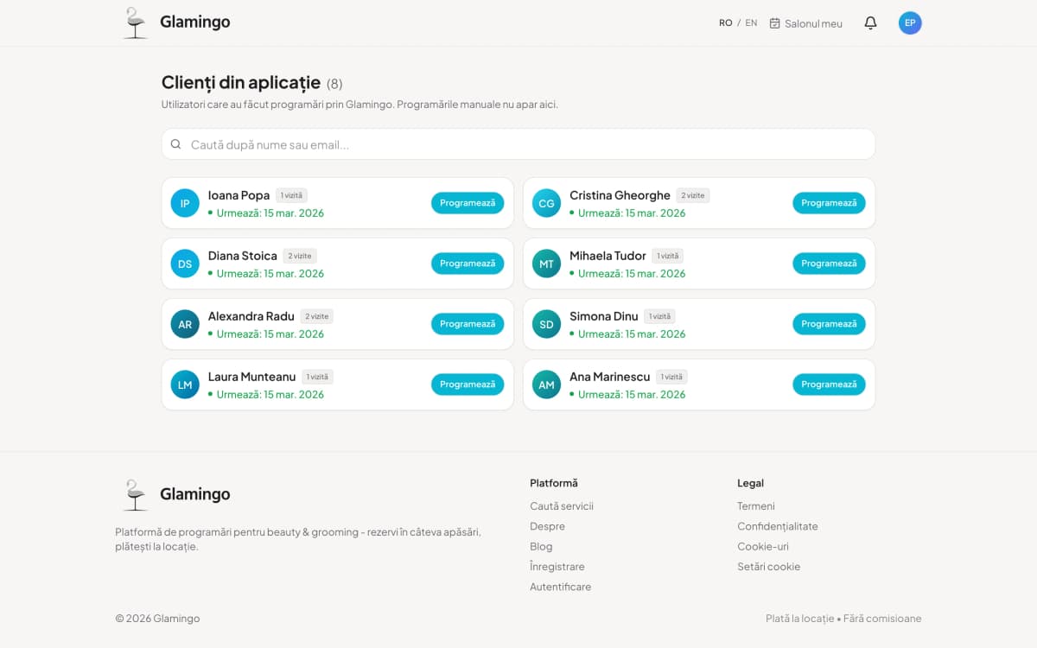Open the EP user profile avatar
Viewport: 1037px width, 648px height.
(910, 23)
